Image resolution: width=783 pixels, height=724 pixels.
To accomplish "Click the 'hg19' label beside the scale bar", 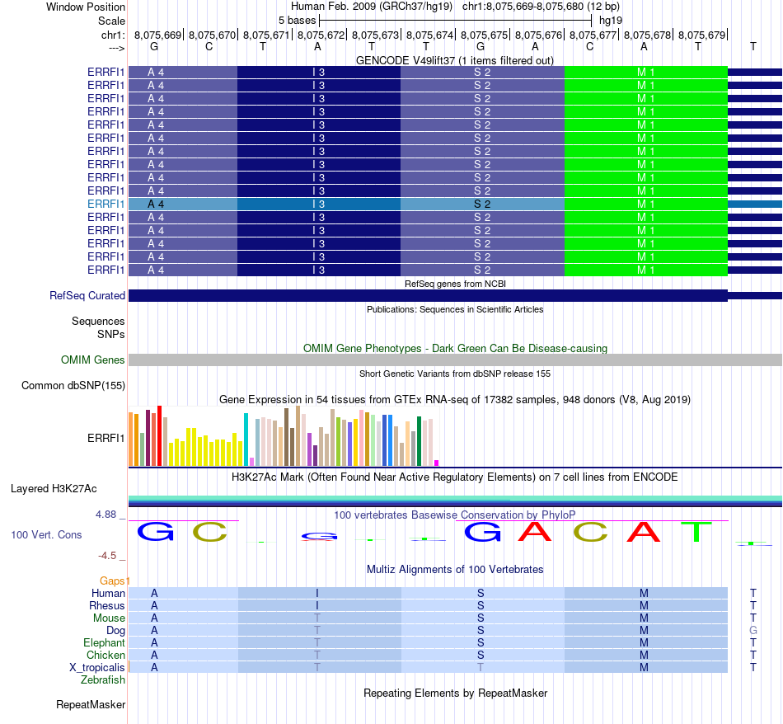I will point(611,21).
